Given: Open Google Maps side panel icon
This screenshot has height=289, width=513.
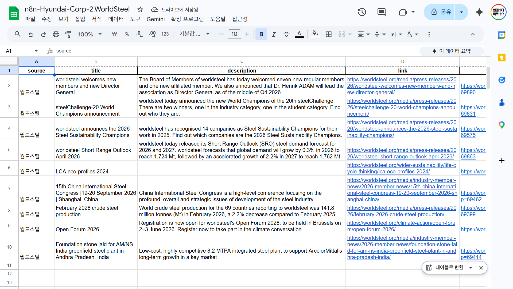Looking at the screenshot, I should pyautogui.click(x=502, y=125).
